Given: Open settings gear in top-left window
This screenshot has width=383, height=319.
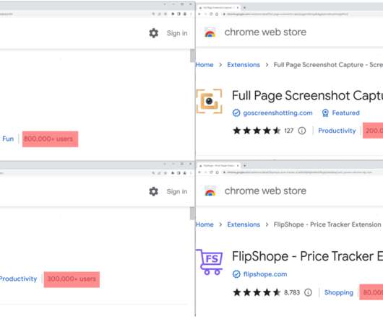Looking at the screenshot, I should (154, 33).
